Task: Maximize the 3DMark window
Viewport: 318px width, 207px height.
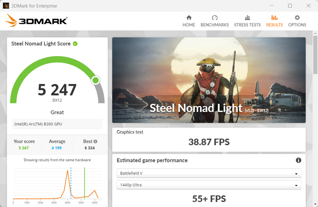Action: pyautogui.click(x=290, y=6)
